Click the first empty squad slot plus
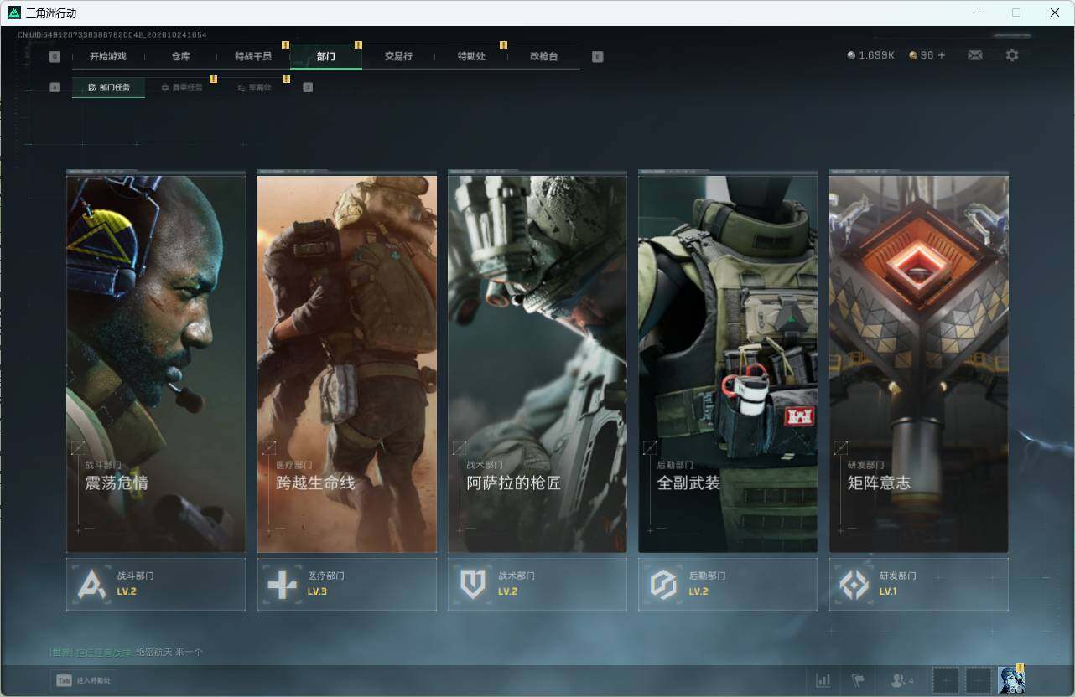Viewport: 1075px width, 697px height. (945, 679)
